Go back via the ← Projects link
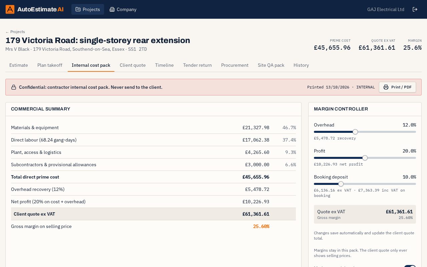This screenshot has height=267, width=427. 15,32
